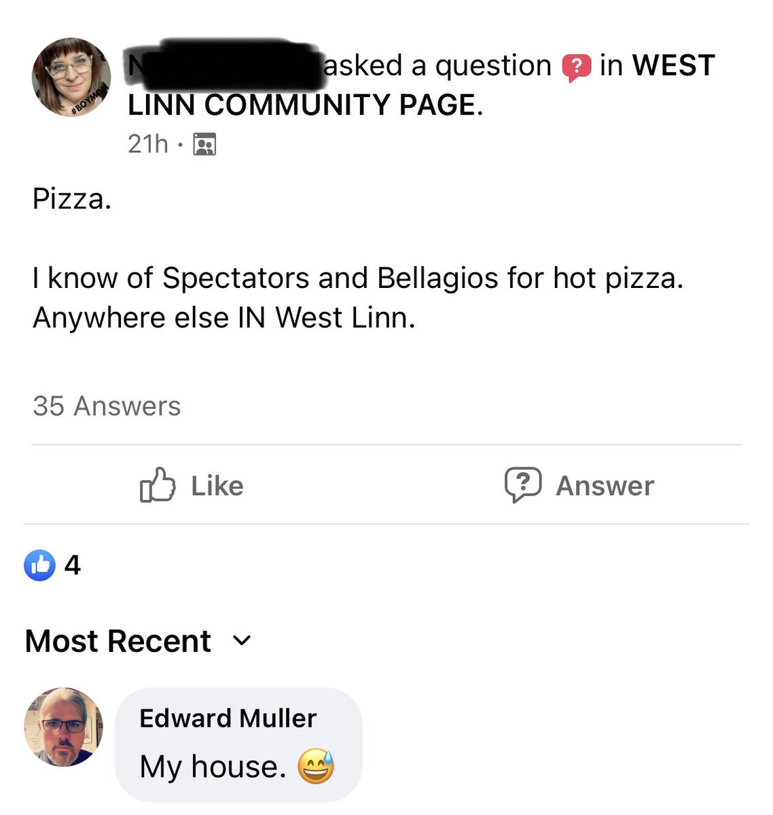
Task: Click the red question mark badge icon
Action: (576, 67)
